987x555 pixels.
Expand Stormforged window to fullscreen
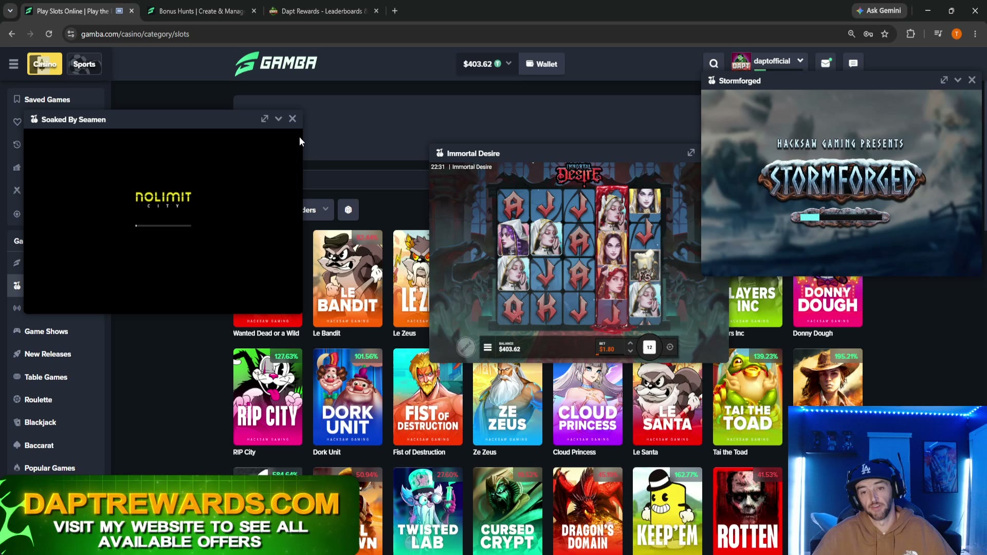click(x=944, y=80)
